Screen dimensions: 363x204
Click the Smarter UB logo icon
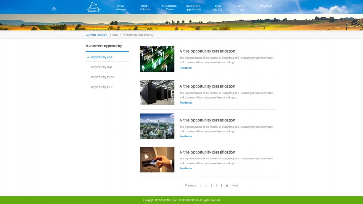(93, 7)
